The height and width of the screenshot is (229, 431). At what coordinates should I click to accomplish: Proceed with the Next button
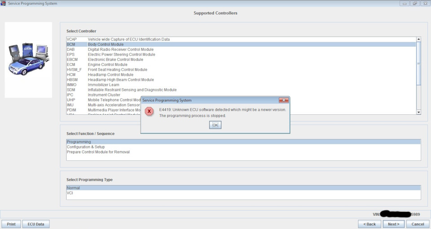[394, 224]
